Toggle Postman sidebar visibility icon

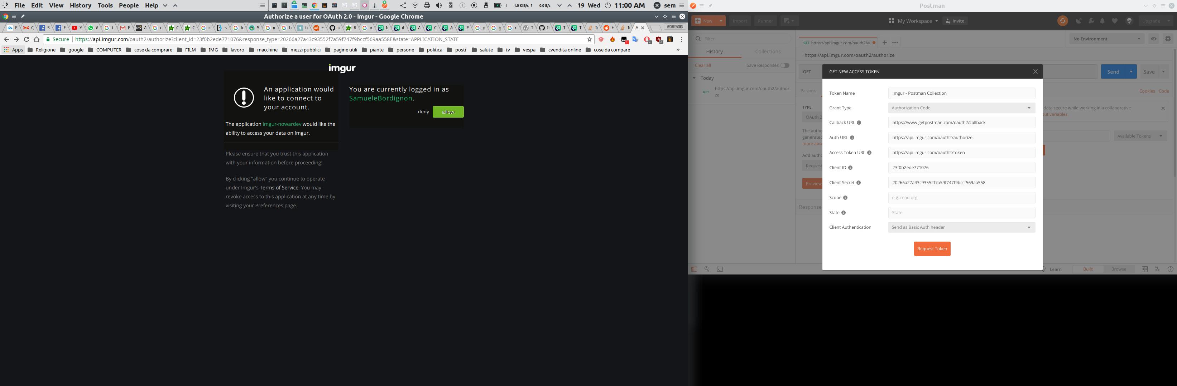(x=694, y=269)
